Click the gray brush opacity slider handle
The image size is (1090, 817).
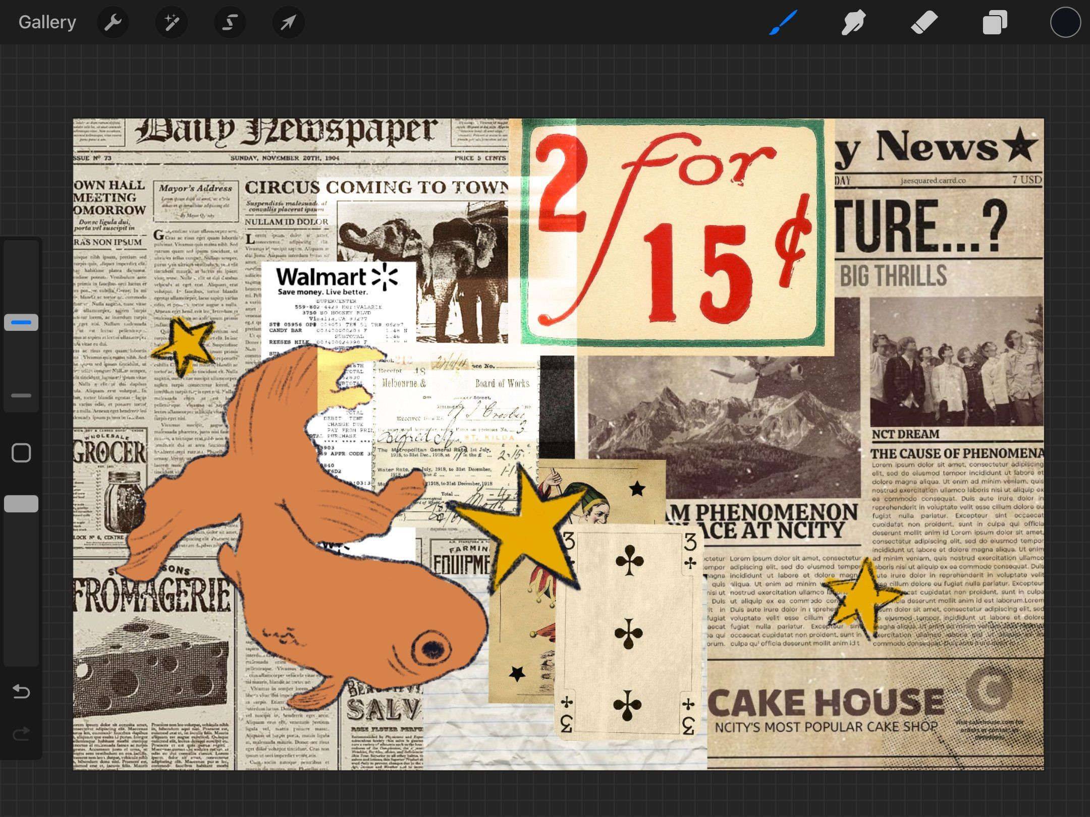tap(21, 504)
